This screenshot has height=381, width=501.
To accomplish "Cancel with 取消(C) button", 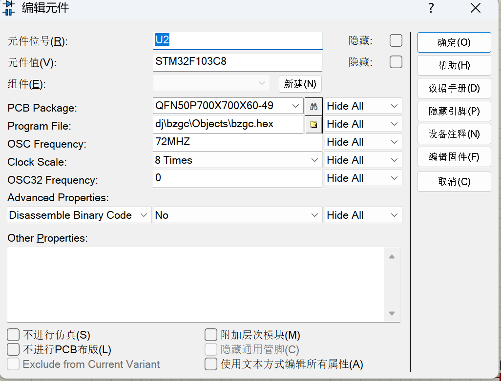I will [454, 182].
